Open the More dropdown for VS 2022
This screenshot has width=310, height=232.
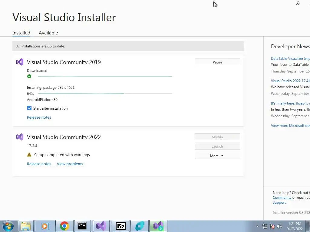(x=217, y=156)
